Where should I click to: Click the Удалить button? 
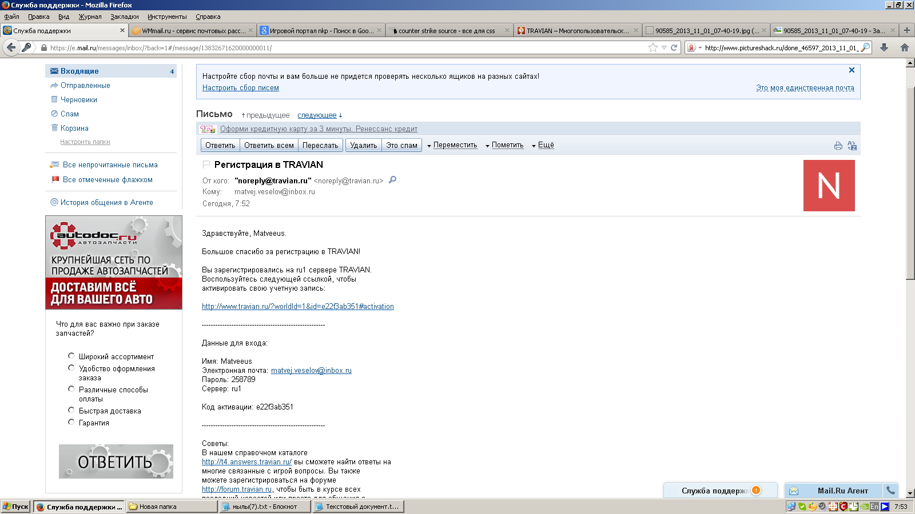(x=364, y=145)
